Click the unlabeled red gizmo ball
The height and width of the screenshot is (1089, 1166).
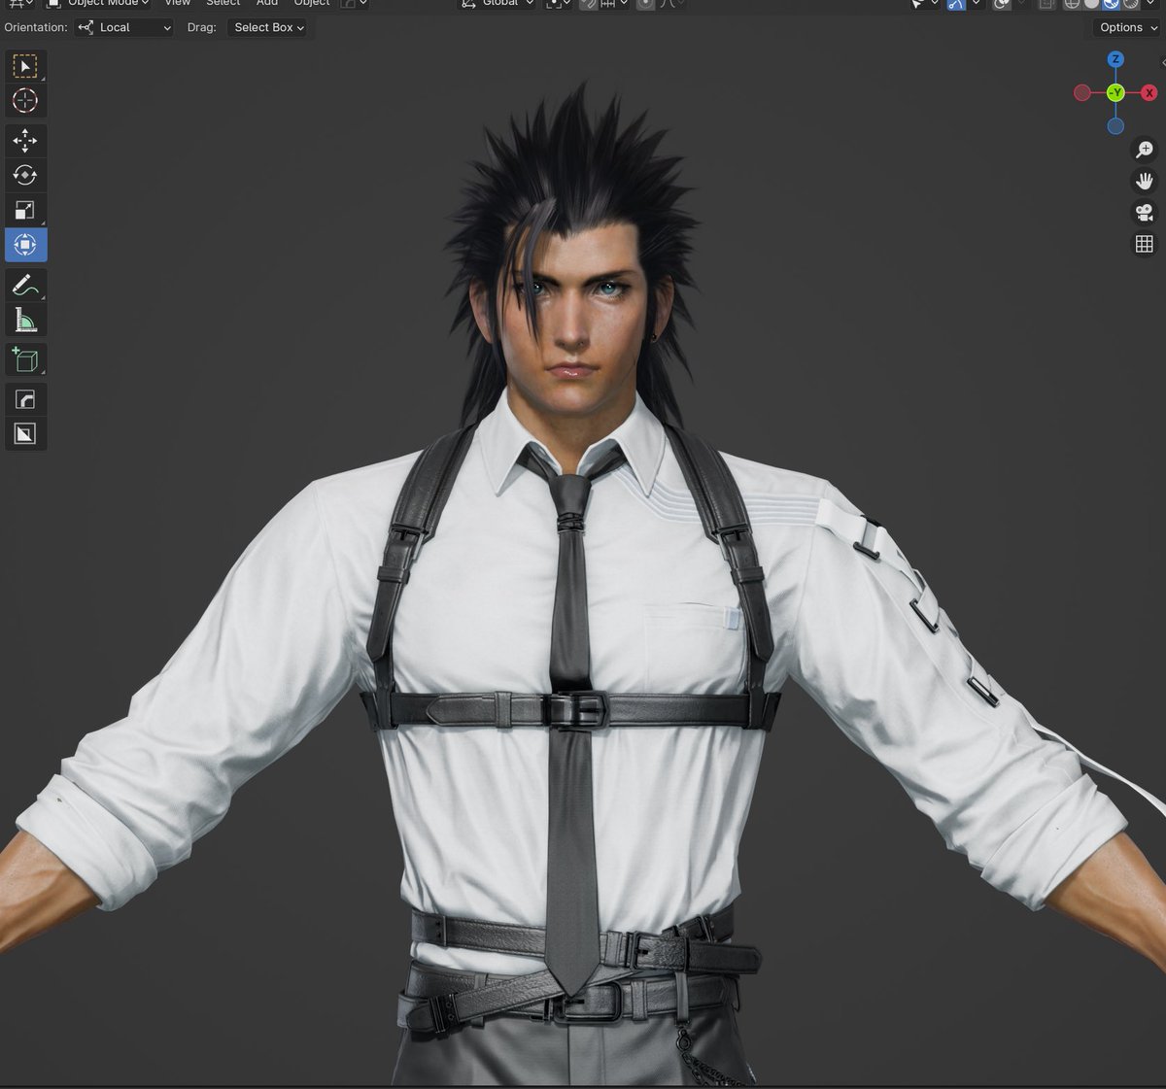(1081, 93)
